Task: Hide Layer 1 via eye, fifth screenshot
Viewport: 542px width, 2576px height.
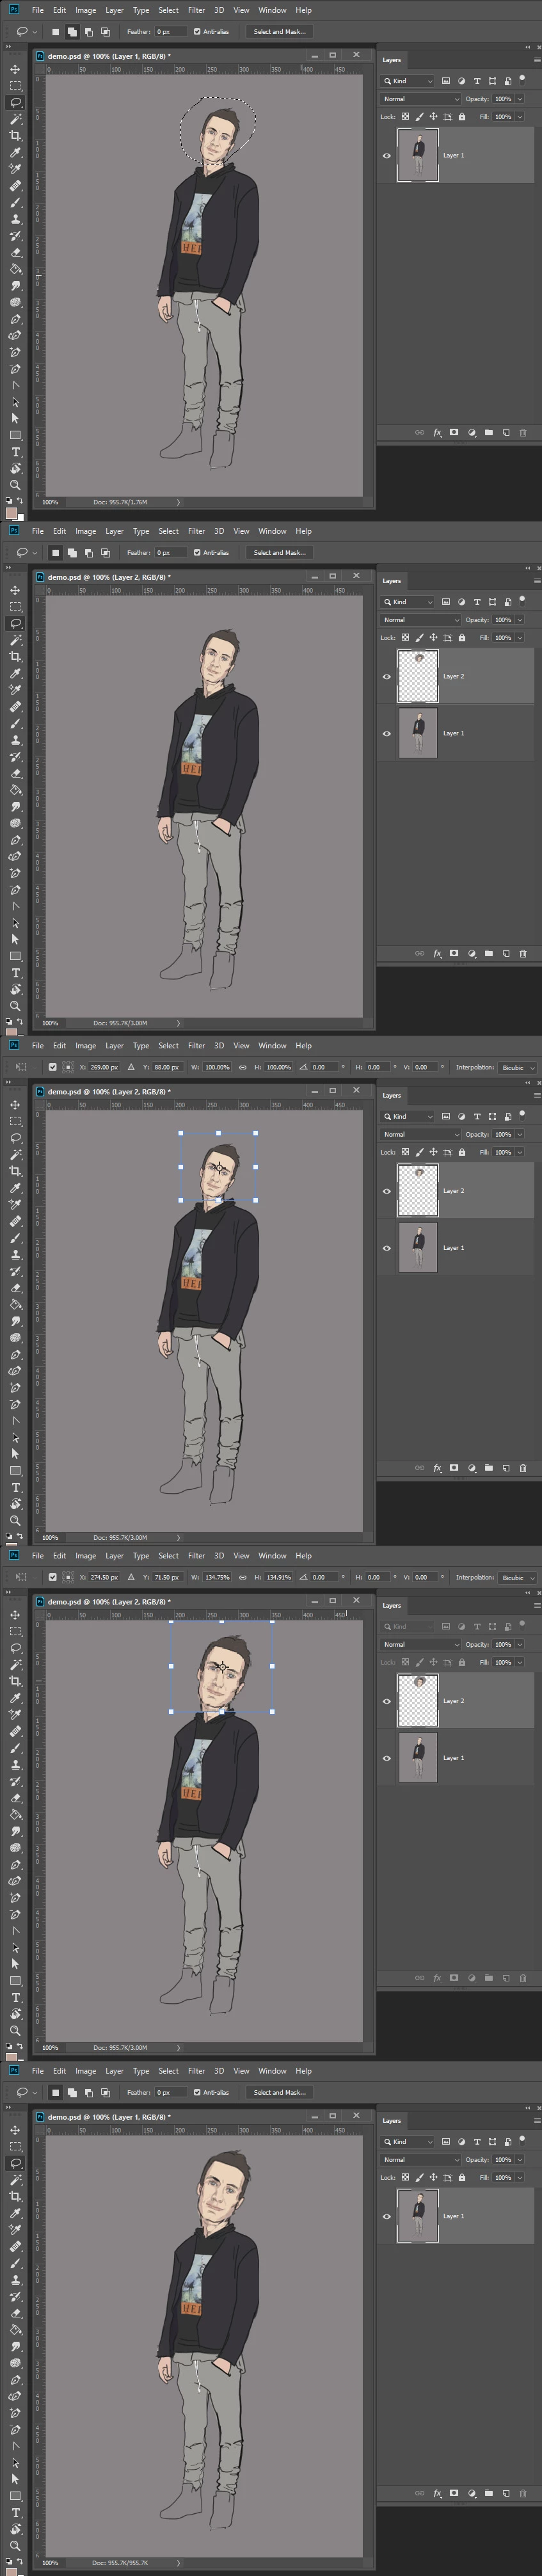Action: [x=387, y=2216]
